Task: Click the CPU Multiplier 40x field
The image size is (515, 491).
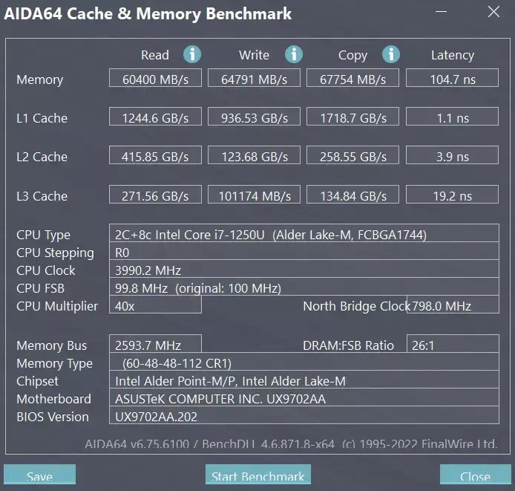Action: tap(155, 305)
